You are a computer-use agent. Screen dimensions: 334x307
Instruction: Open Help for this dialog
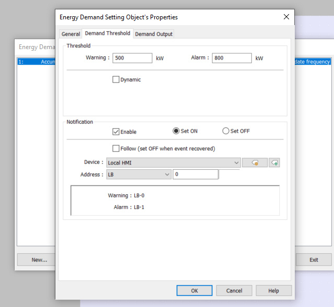point(273,291)
